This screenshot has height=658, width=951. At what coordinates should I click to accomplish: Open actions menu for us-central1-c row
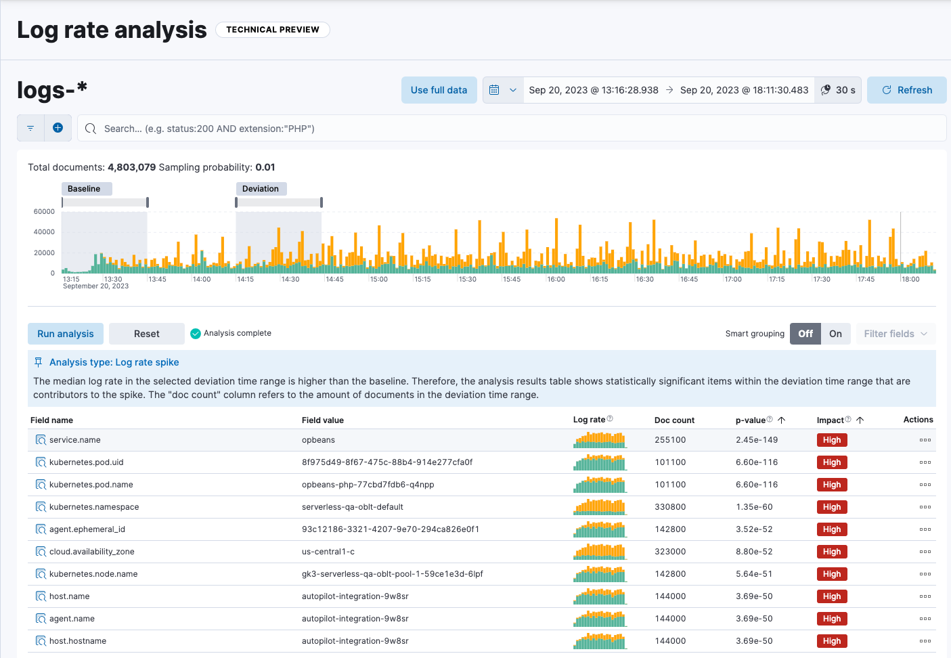pos(925,552)
